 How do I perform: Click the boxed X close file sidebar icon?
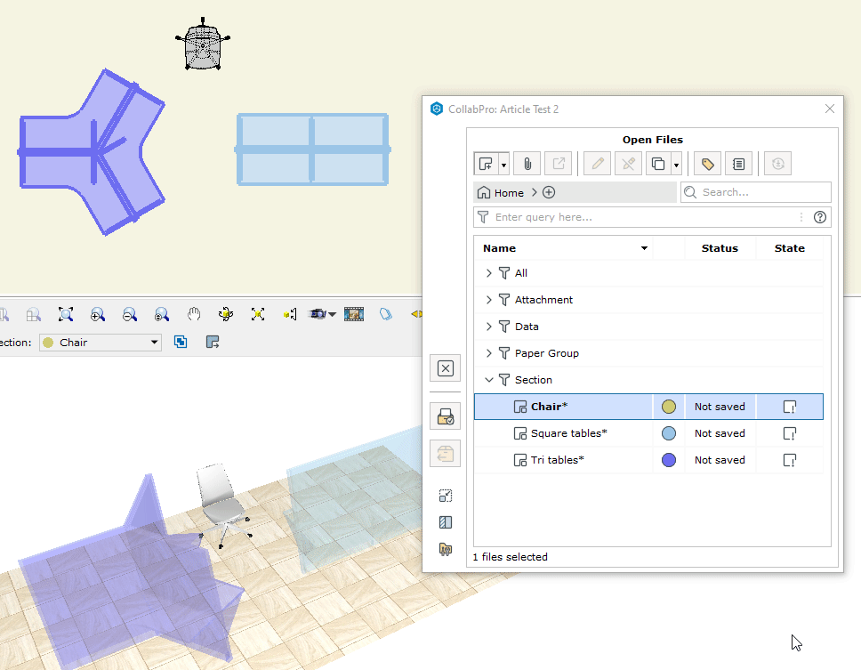pos(446,368)
